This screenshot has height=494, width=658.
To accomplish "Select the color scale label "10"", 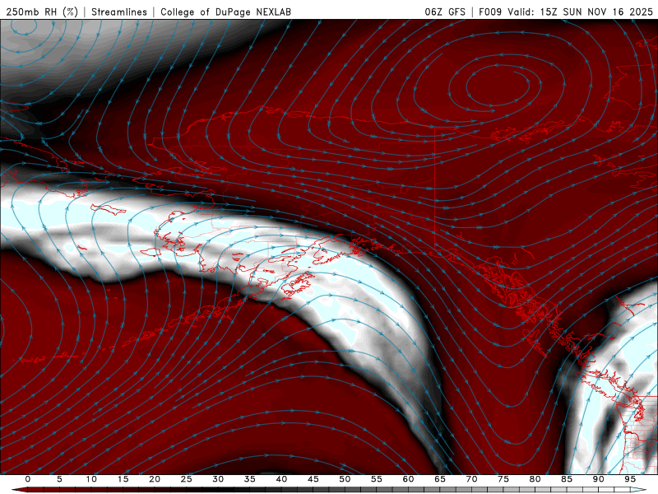I will click(x=91, y=479).
